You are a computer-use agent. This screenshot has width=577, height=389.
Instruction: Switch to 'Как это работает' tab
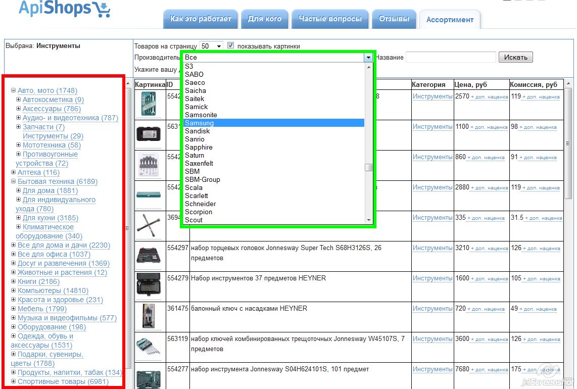201,19
